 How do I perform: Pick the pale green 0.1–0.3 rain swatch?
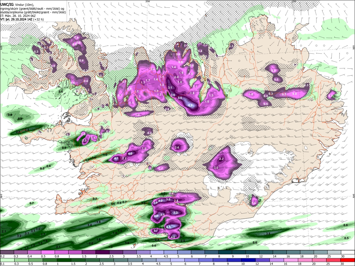[x=7, y=260]
